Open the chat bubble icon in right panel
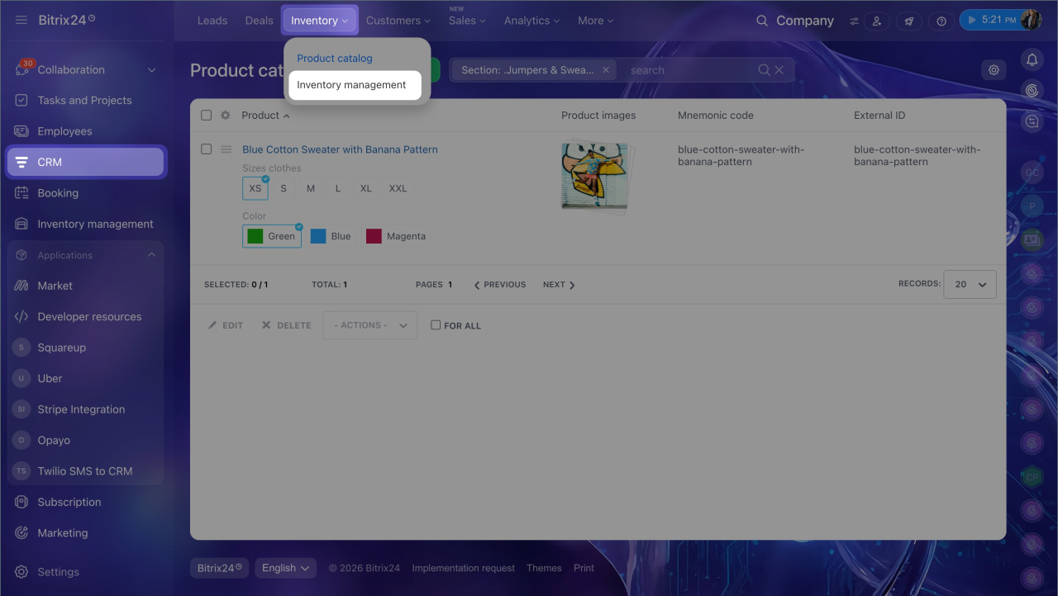Image resolution: width=1058 pixels, height=596 pixels. click(1032, 121)
